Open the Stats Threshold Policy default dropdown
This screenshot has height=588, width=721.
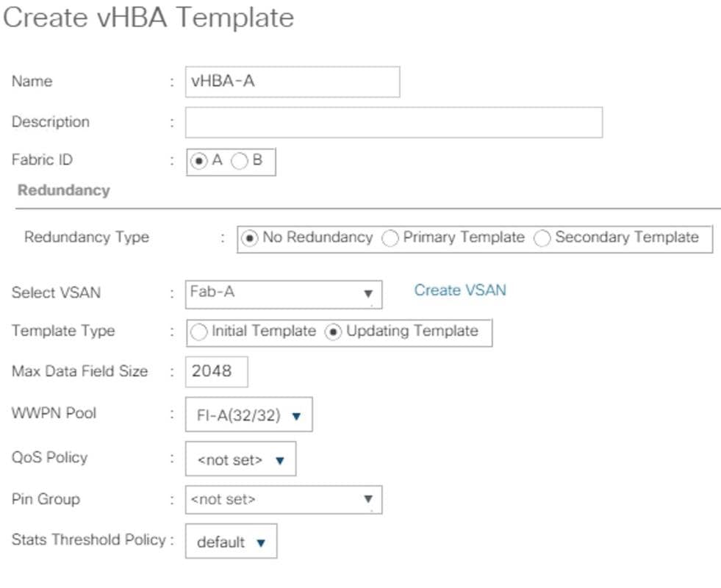click(x=232, y=541)
